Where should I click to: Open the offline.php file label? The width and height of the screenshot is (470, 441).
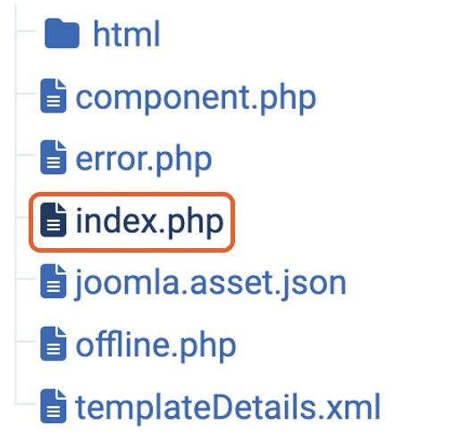pyautogui.click(x=155, y=345)
